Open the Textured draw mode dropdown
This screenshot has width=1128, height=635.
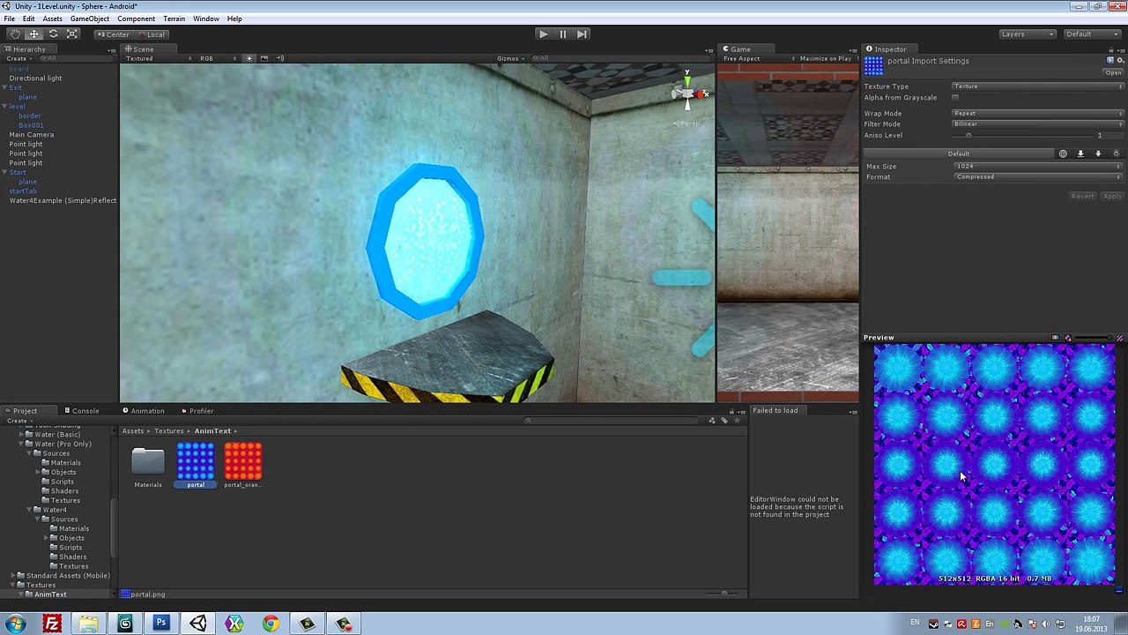point(159,58)
